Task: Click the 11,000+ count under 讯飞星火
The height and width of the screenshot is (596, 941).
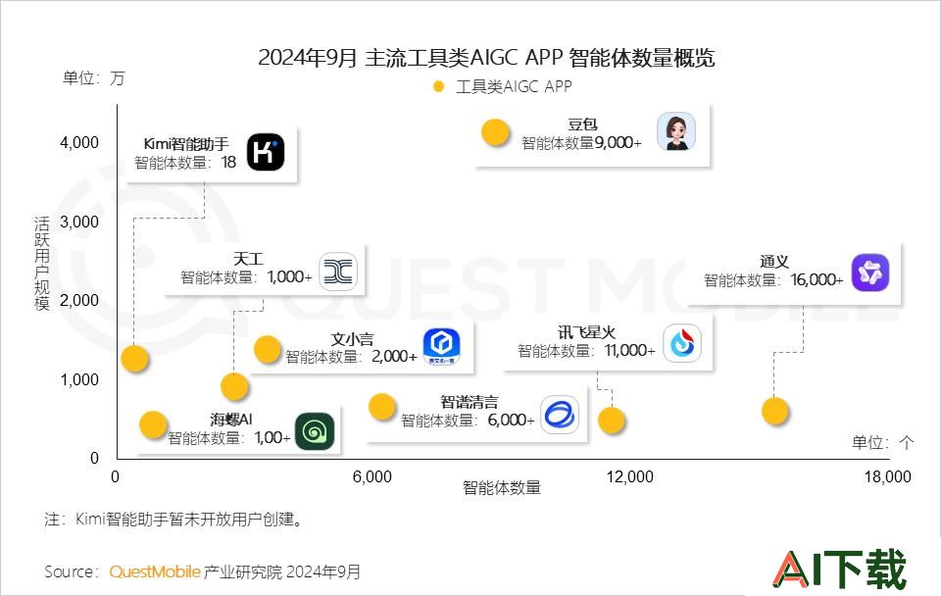Action: pyautogui.click(x=629, y=351)
